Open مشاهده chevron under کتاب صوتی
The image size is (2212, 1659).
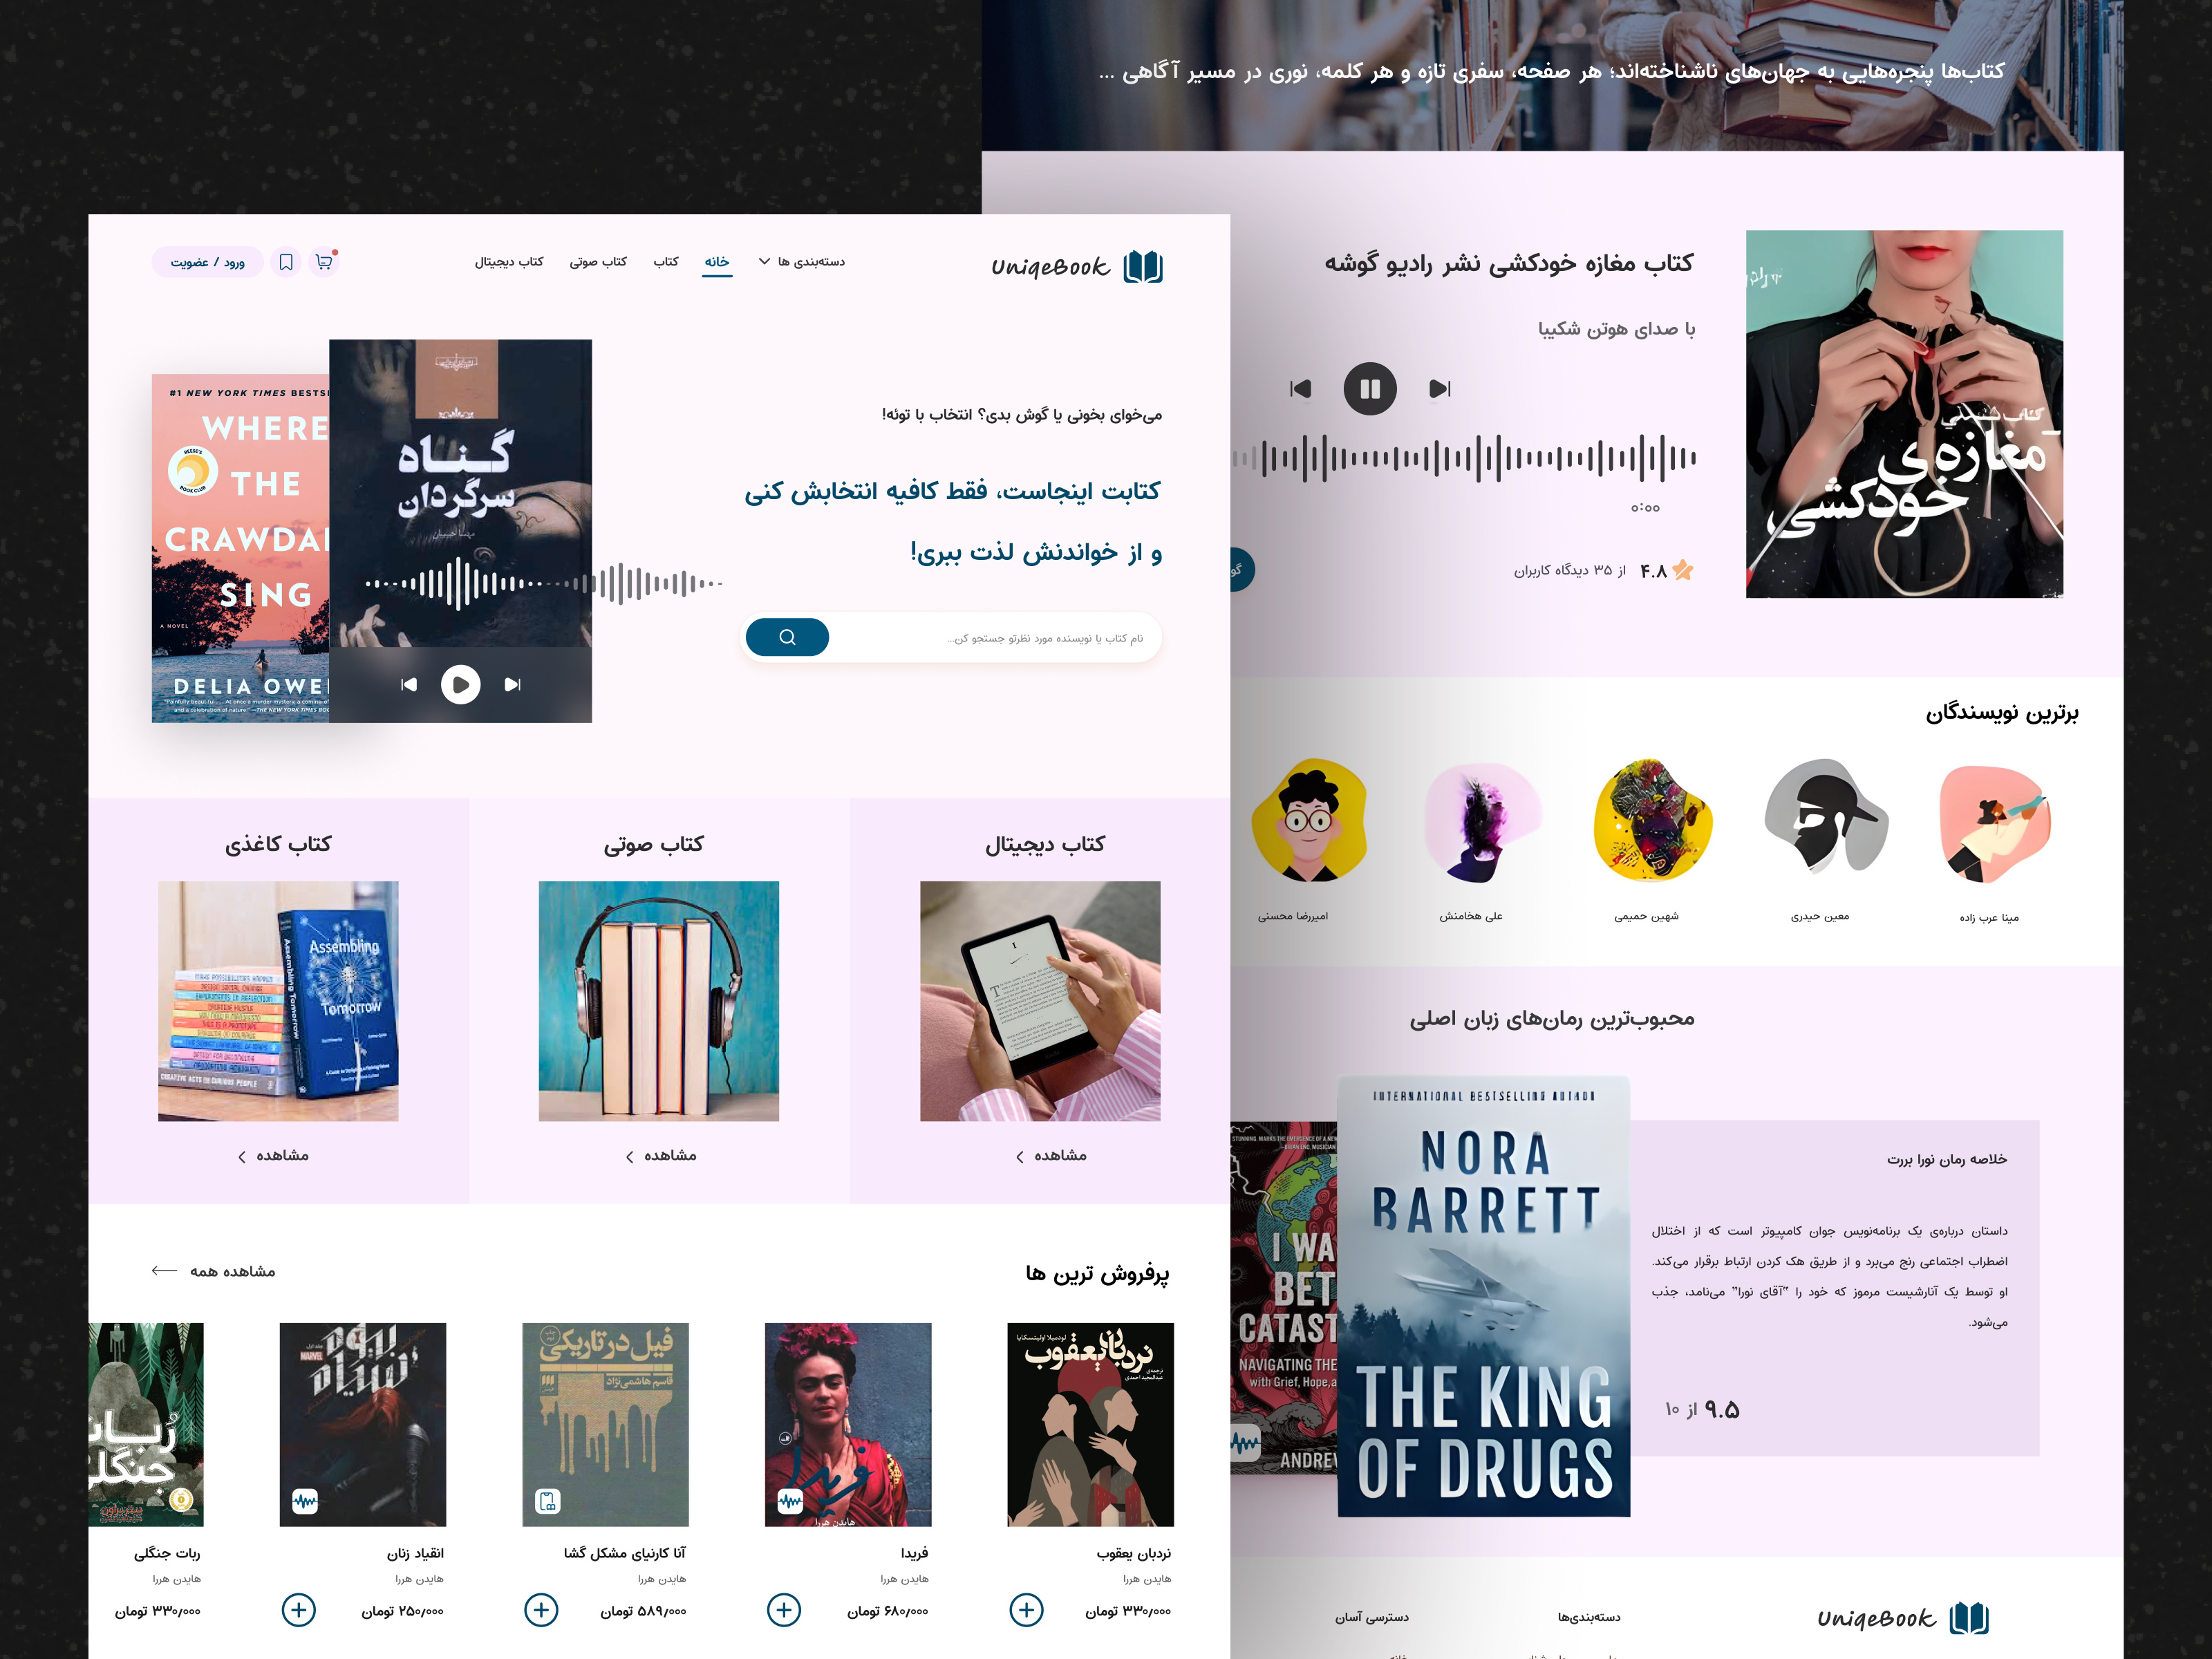pyautogui.click(x=661, y=1156)
